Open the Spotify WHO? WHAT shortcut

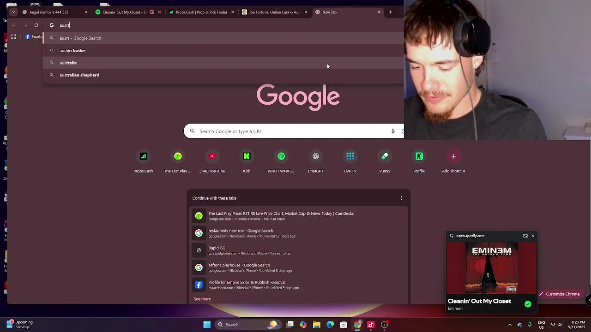(x=281, y=161)
